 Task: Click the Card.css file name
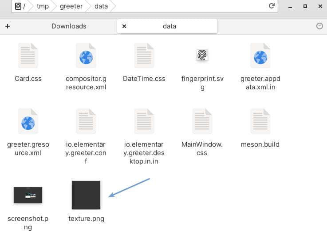pyautogui.click(x=28, y=79)
